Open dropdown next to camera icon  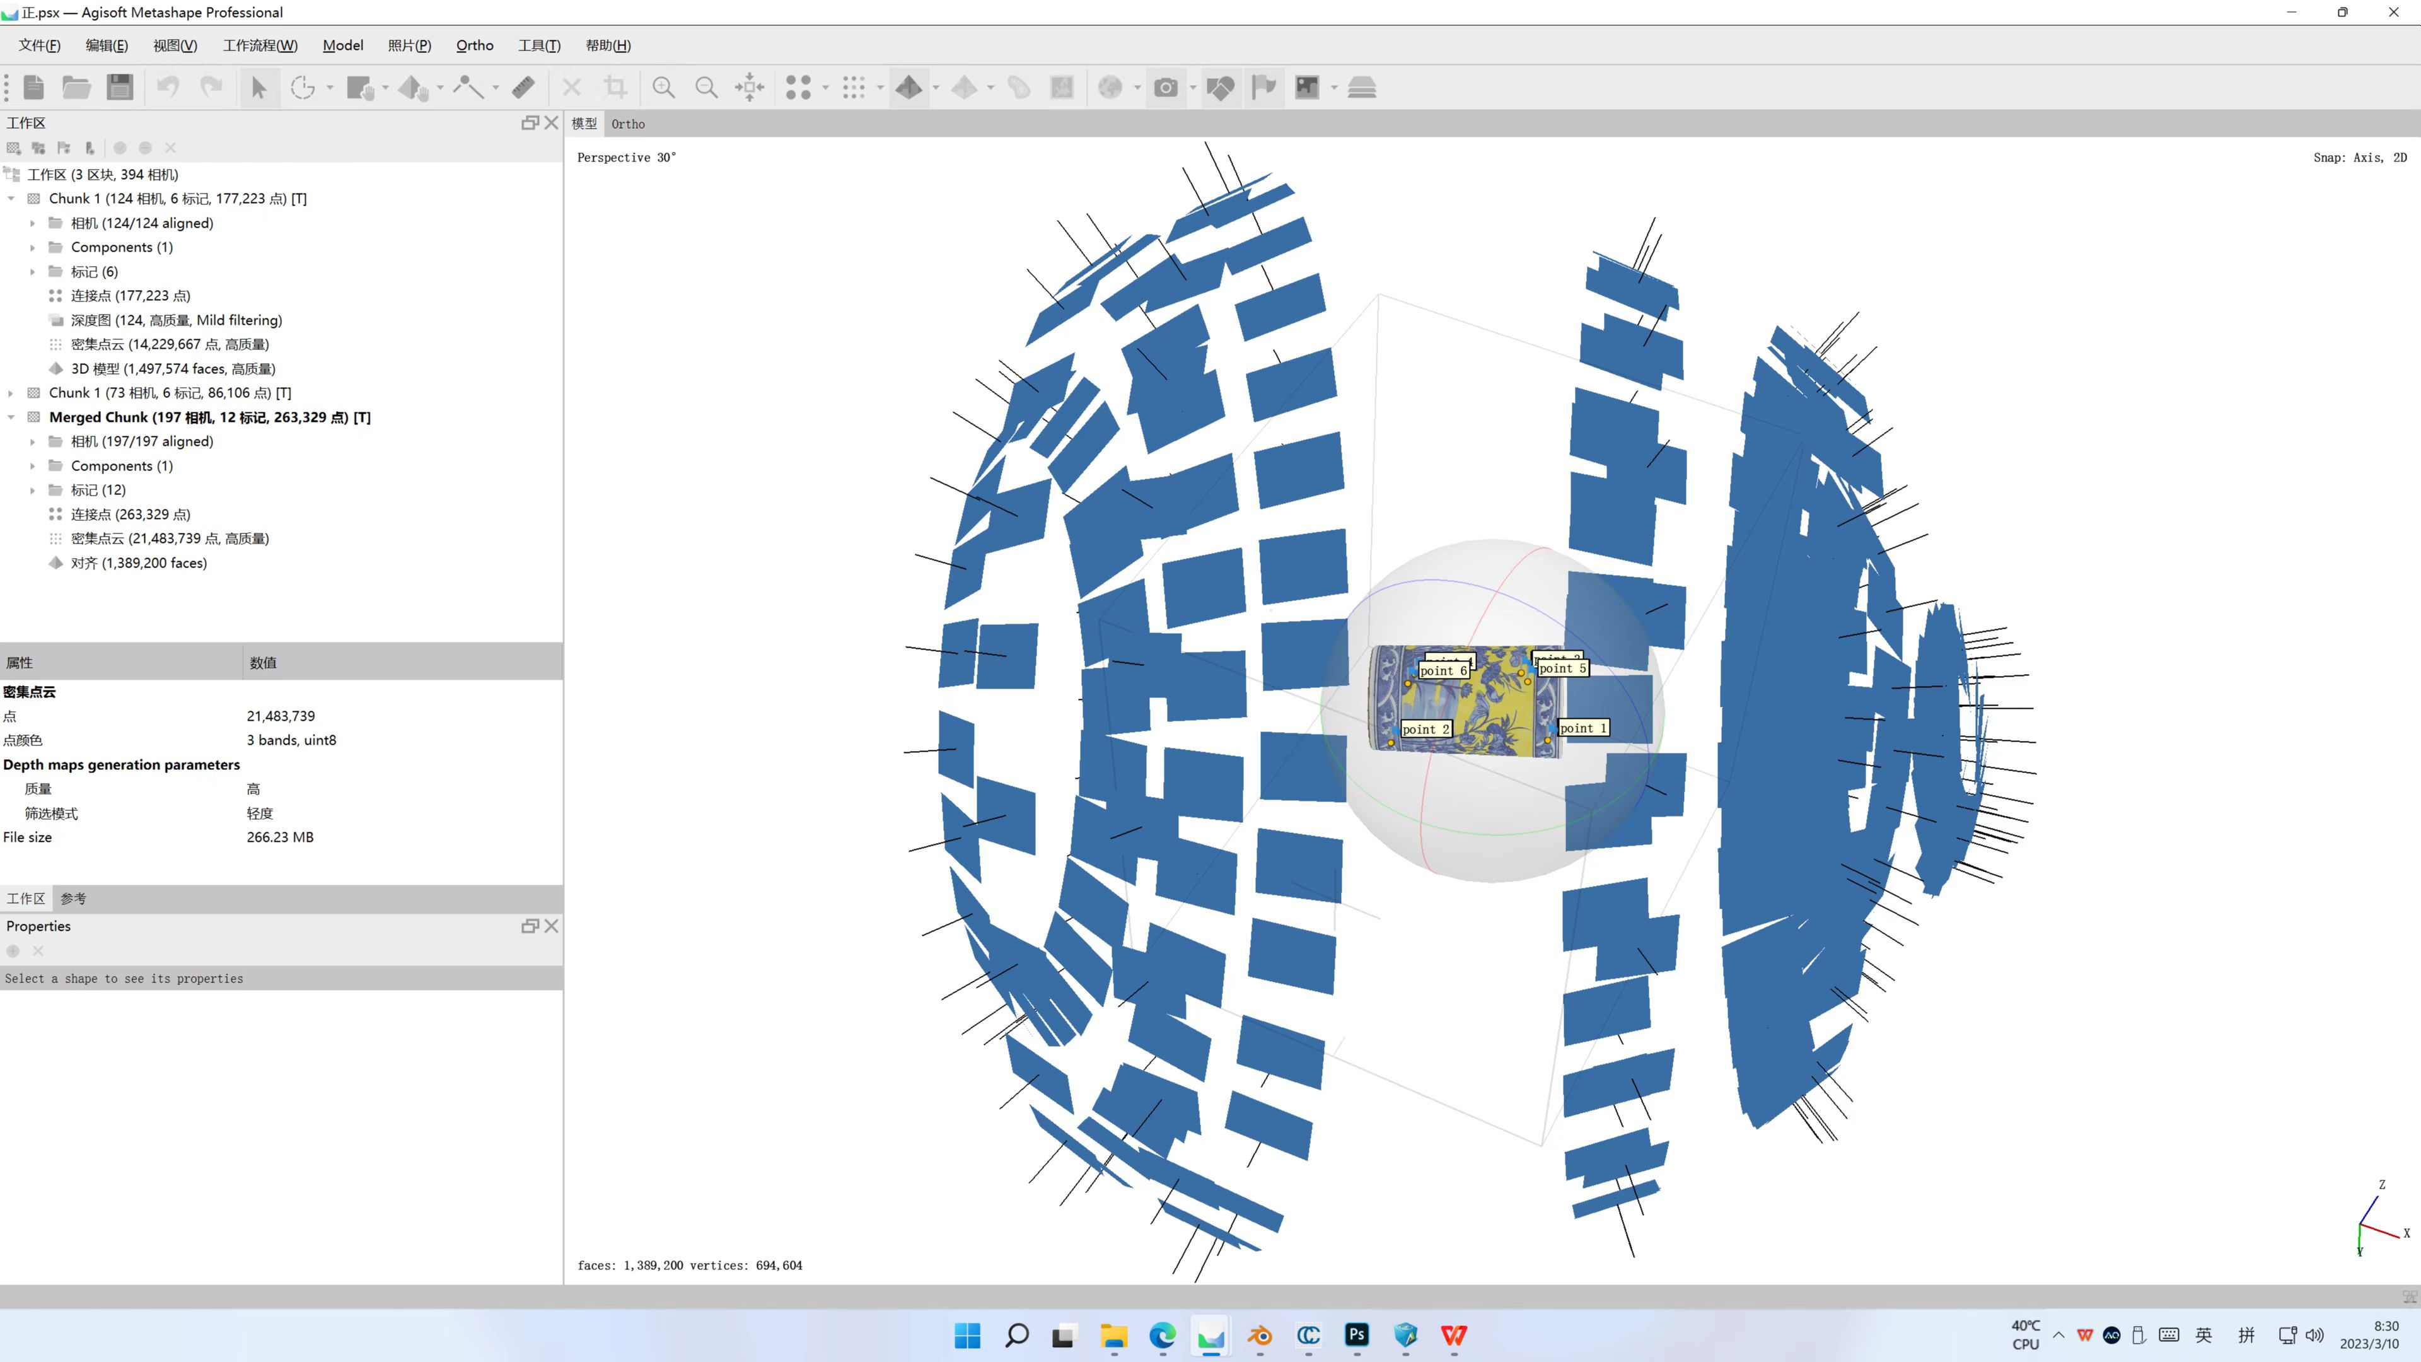[1193, 88]
